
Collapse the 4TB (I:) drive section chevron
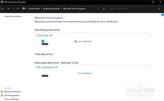(149, 67)
